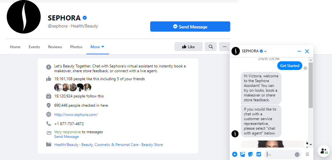This screenshot has width=332, height=160.
Task: Expand the More tab dropdown
Action: point(97,47)
